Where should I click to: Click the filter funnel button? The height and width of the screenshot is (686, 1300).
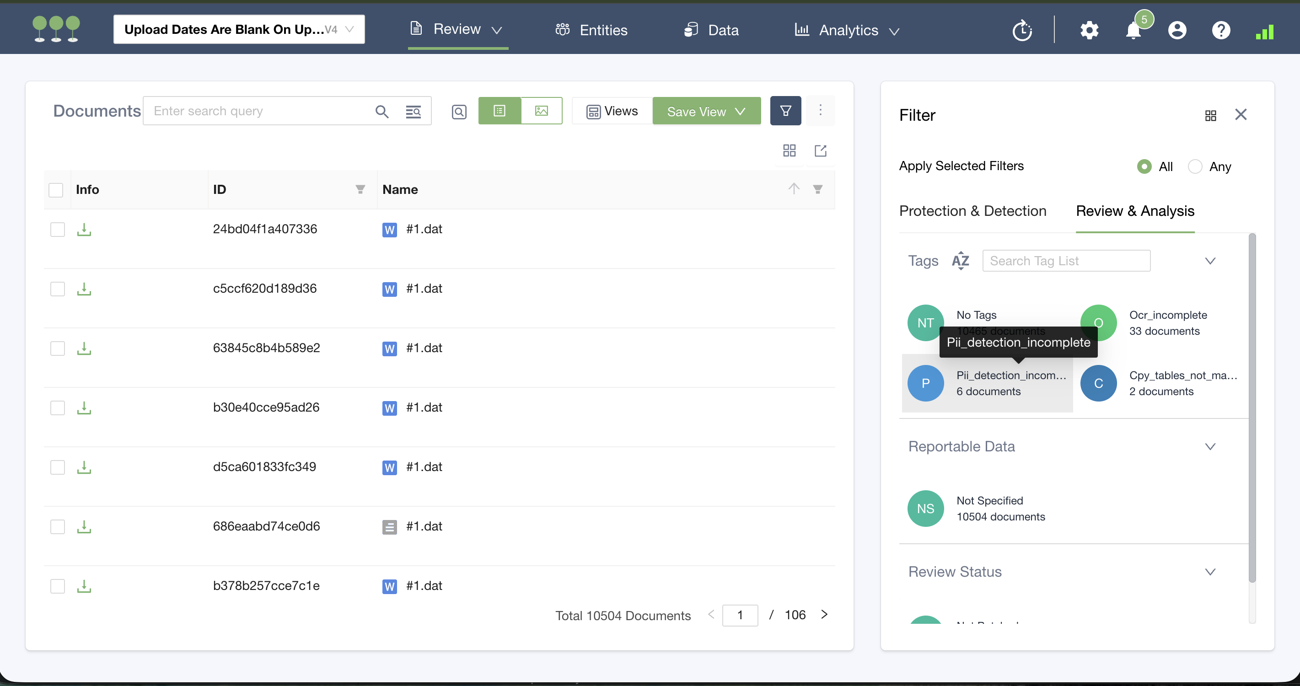point(785,111)
